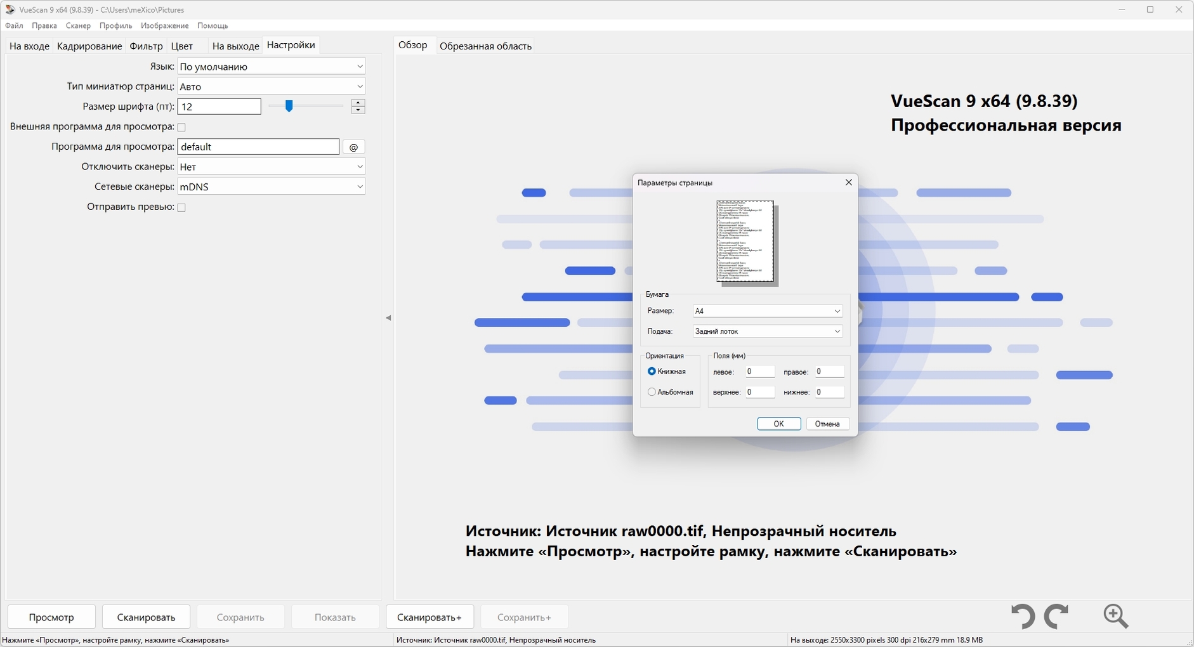Click the font size slider handle
1194x647 pixels.
point(289,106)
